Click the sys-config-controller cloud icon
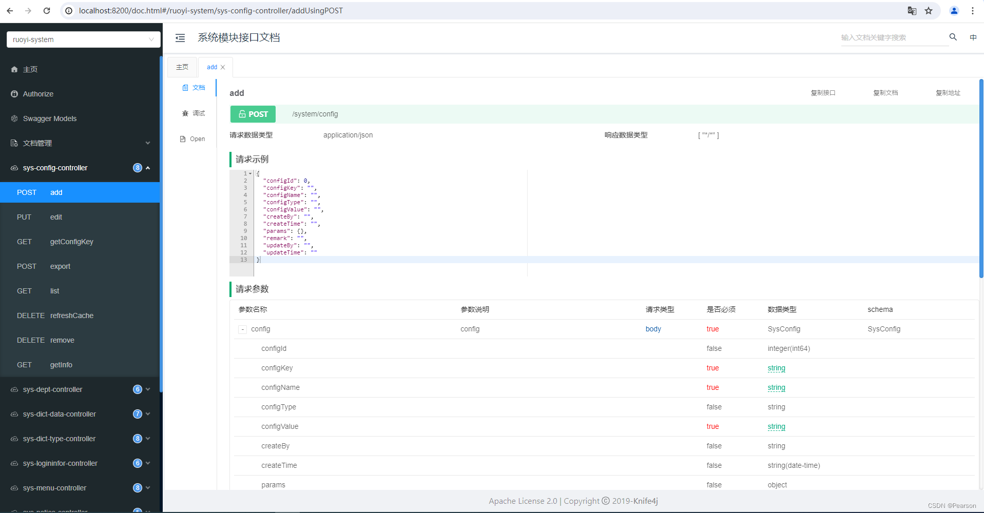The height and width of the screenshot is (513, 984). 14,168
